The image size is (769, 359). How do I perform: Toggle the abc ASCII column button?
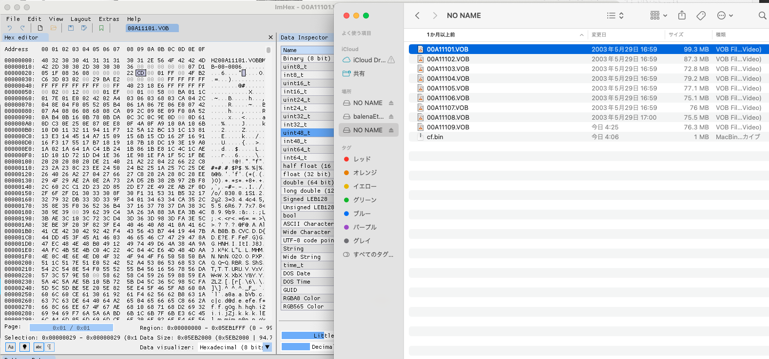point(38,347)
